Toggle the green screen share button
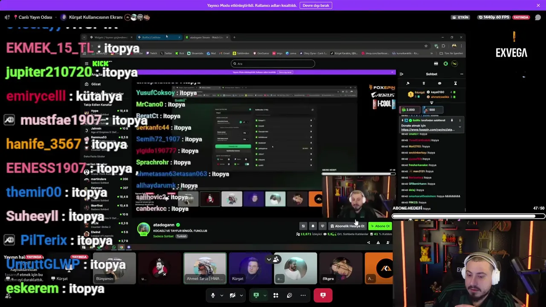The height and width of the screenshot is (307, 546). coord(256,295)
